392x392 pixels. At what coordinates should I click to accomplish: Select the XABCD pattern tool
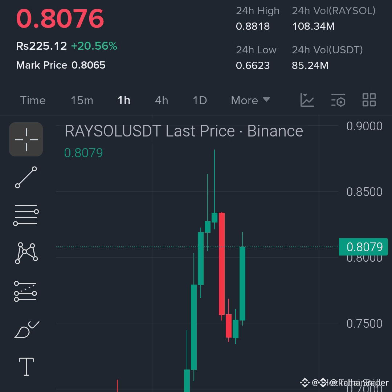26,253
